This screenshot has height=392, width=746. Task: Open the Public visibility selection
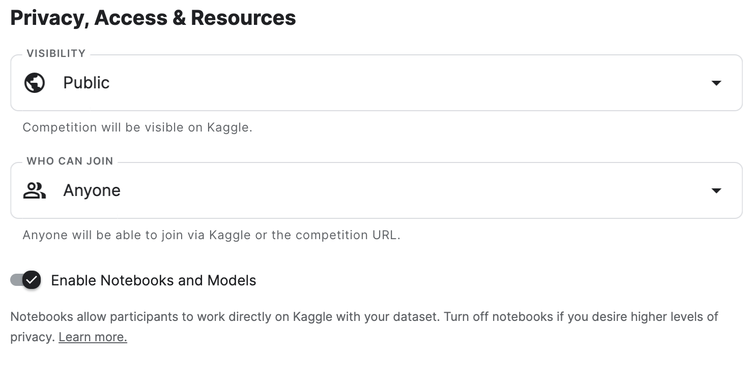87,83
